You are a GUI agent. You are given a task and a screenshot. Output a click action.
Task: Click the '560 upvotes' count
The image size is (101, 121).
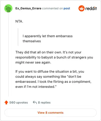coord(18,103)
